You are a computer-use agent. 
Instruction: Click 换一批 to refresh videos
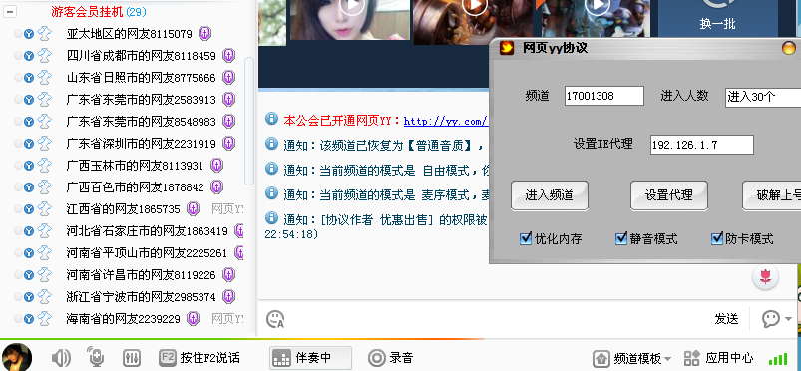[x=718, y=24]
